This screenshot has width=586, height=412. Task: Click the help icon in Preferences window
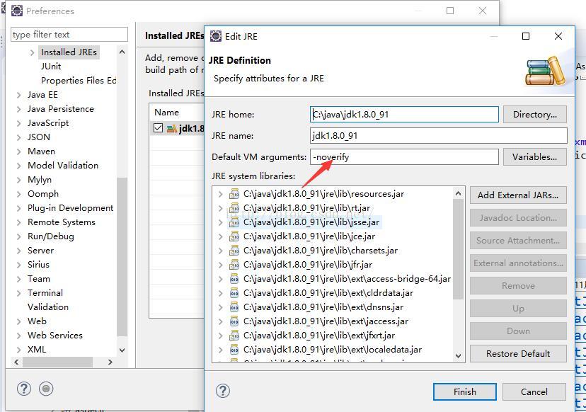pos(24,389)
